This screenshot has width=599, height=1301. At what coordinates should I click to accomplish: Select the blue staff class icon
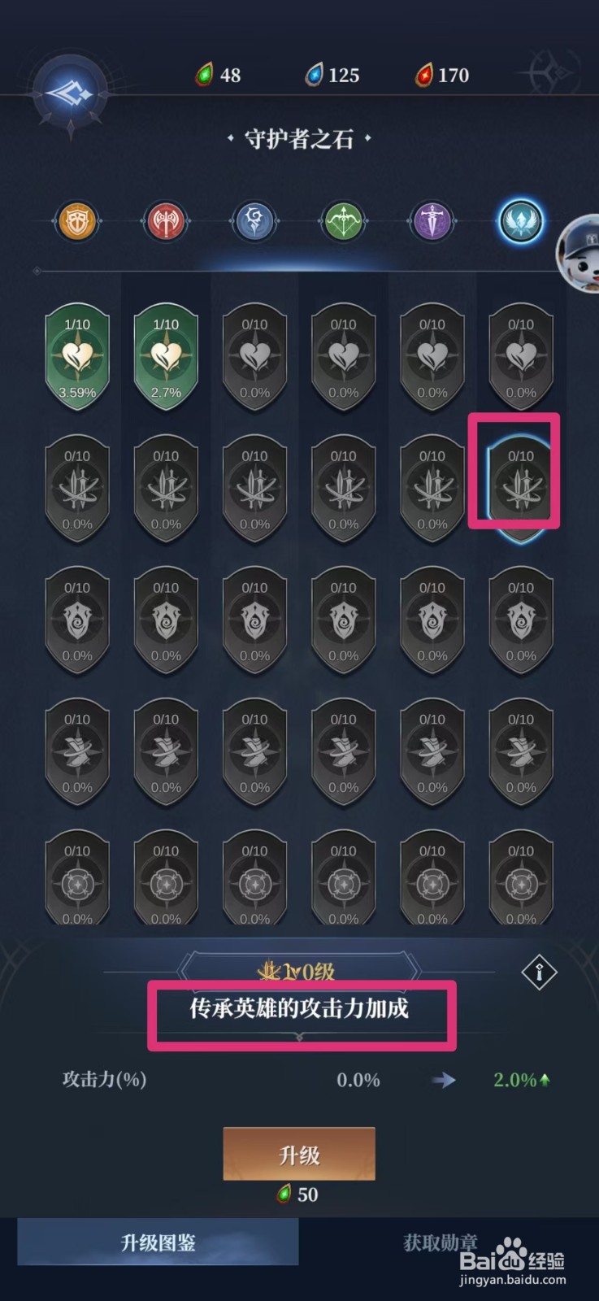click(254, 220)
